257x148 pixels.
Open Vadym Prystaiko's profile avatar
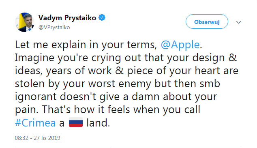click(25, 22)
